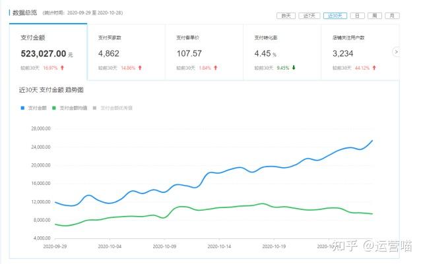Click the 14.86% change figure
This screenshot has height=264, width=423.
click(128, 68)
